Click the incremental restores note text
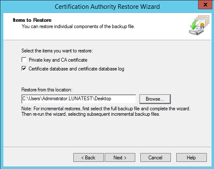The width and height of the screenshot is (214, 169). [106, 111]
